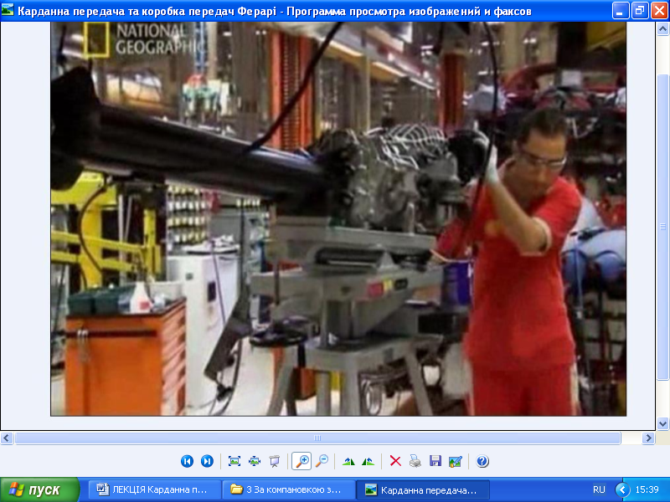Go to the previous image
This screenshot has width=670, height=502.
tap(187, 461)
